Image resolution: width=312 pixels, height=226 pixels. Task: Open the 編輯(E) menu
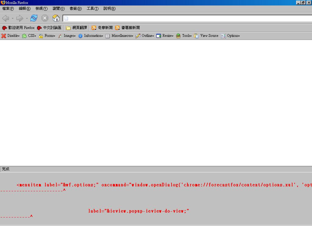point(25,9)
